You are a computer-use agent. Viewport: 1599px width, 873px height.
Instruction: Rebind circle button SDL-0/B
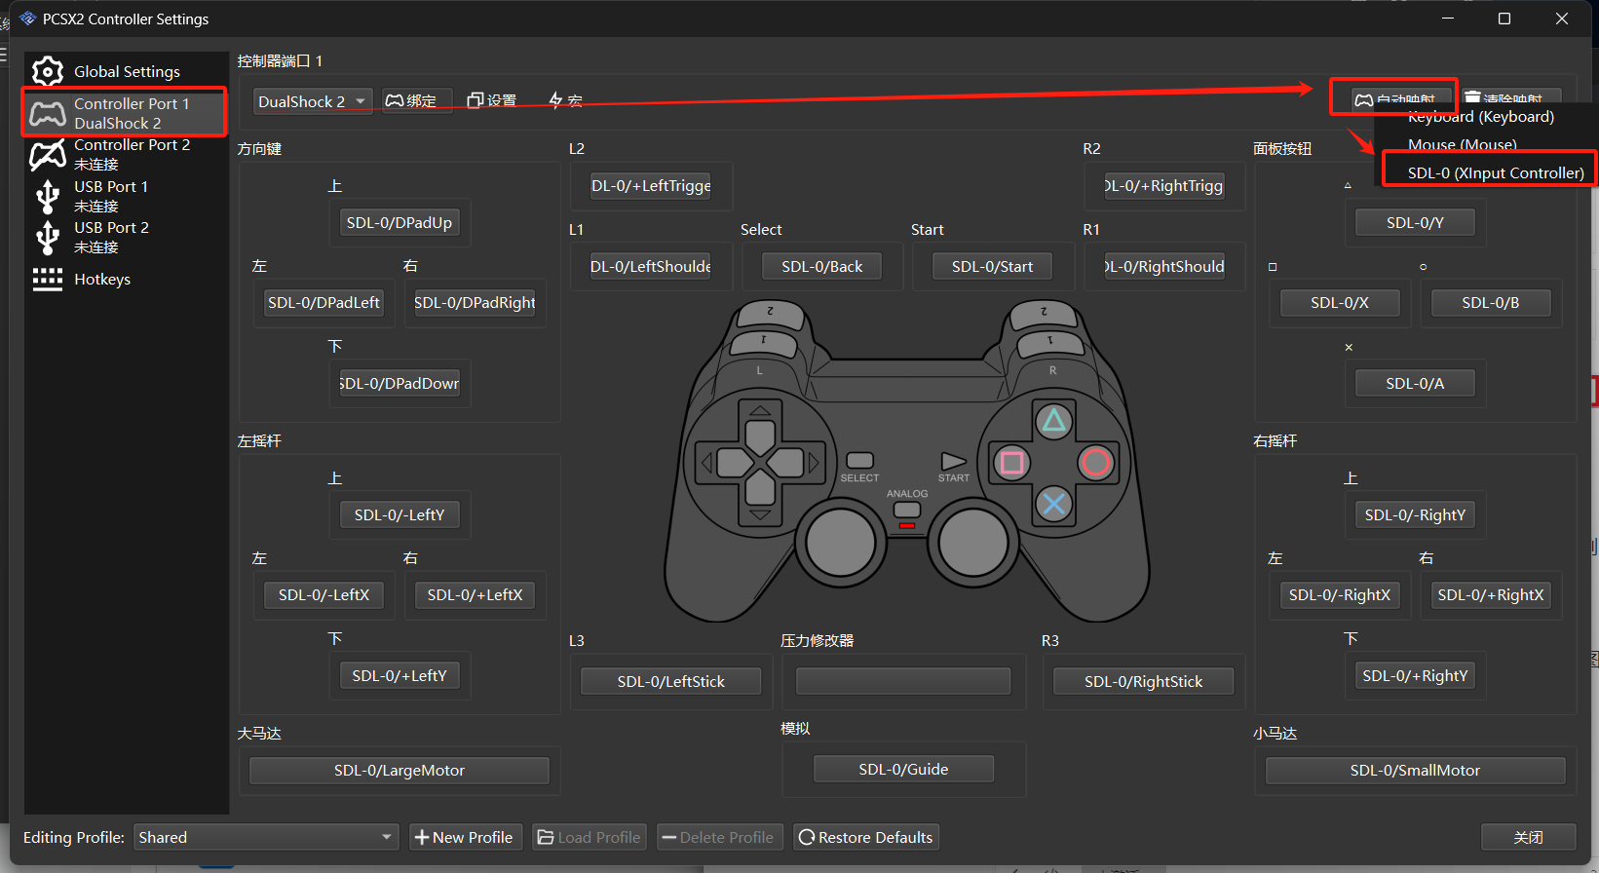(1491, 302)
